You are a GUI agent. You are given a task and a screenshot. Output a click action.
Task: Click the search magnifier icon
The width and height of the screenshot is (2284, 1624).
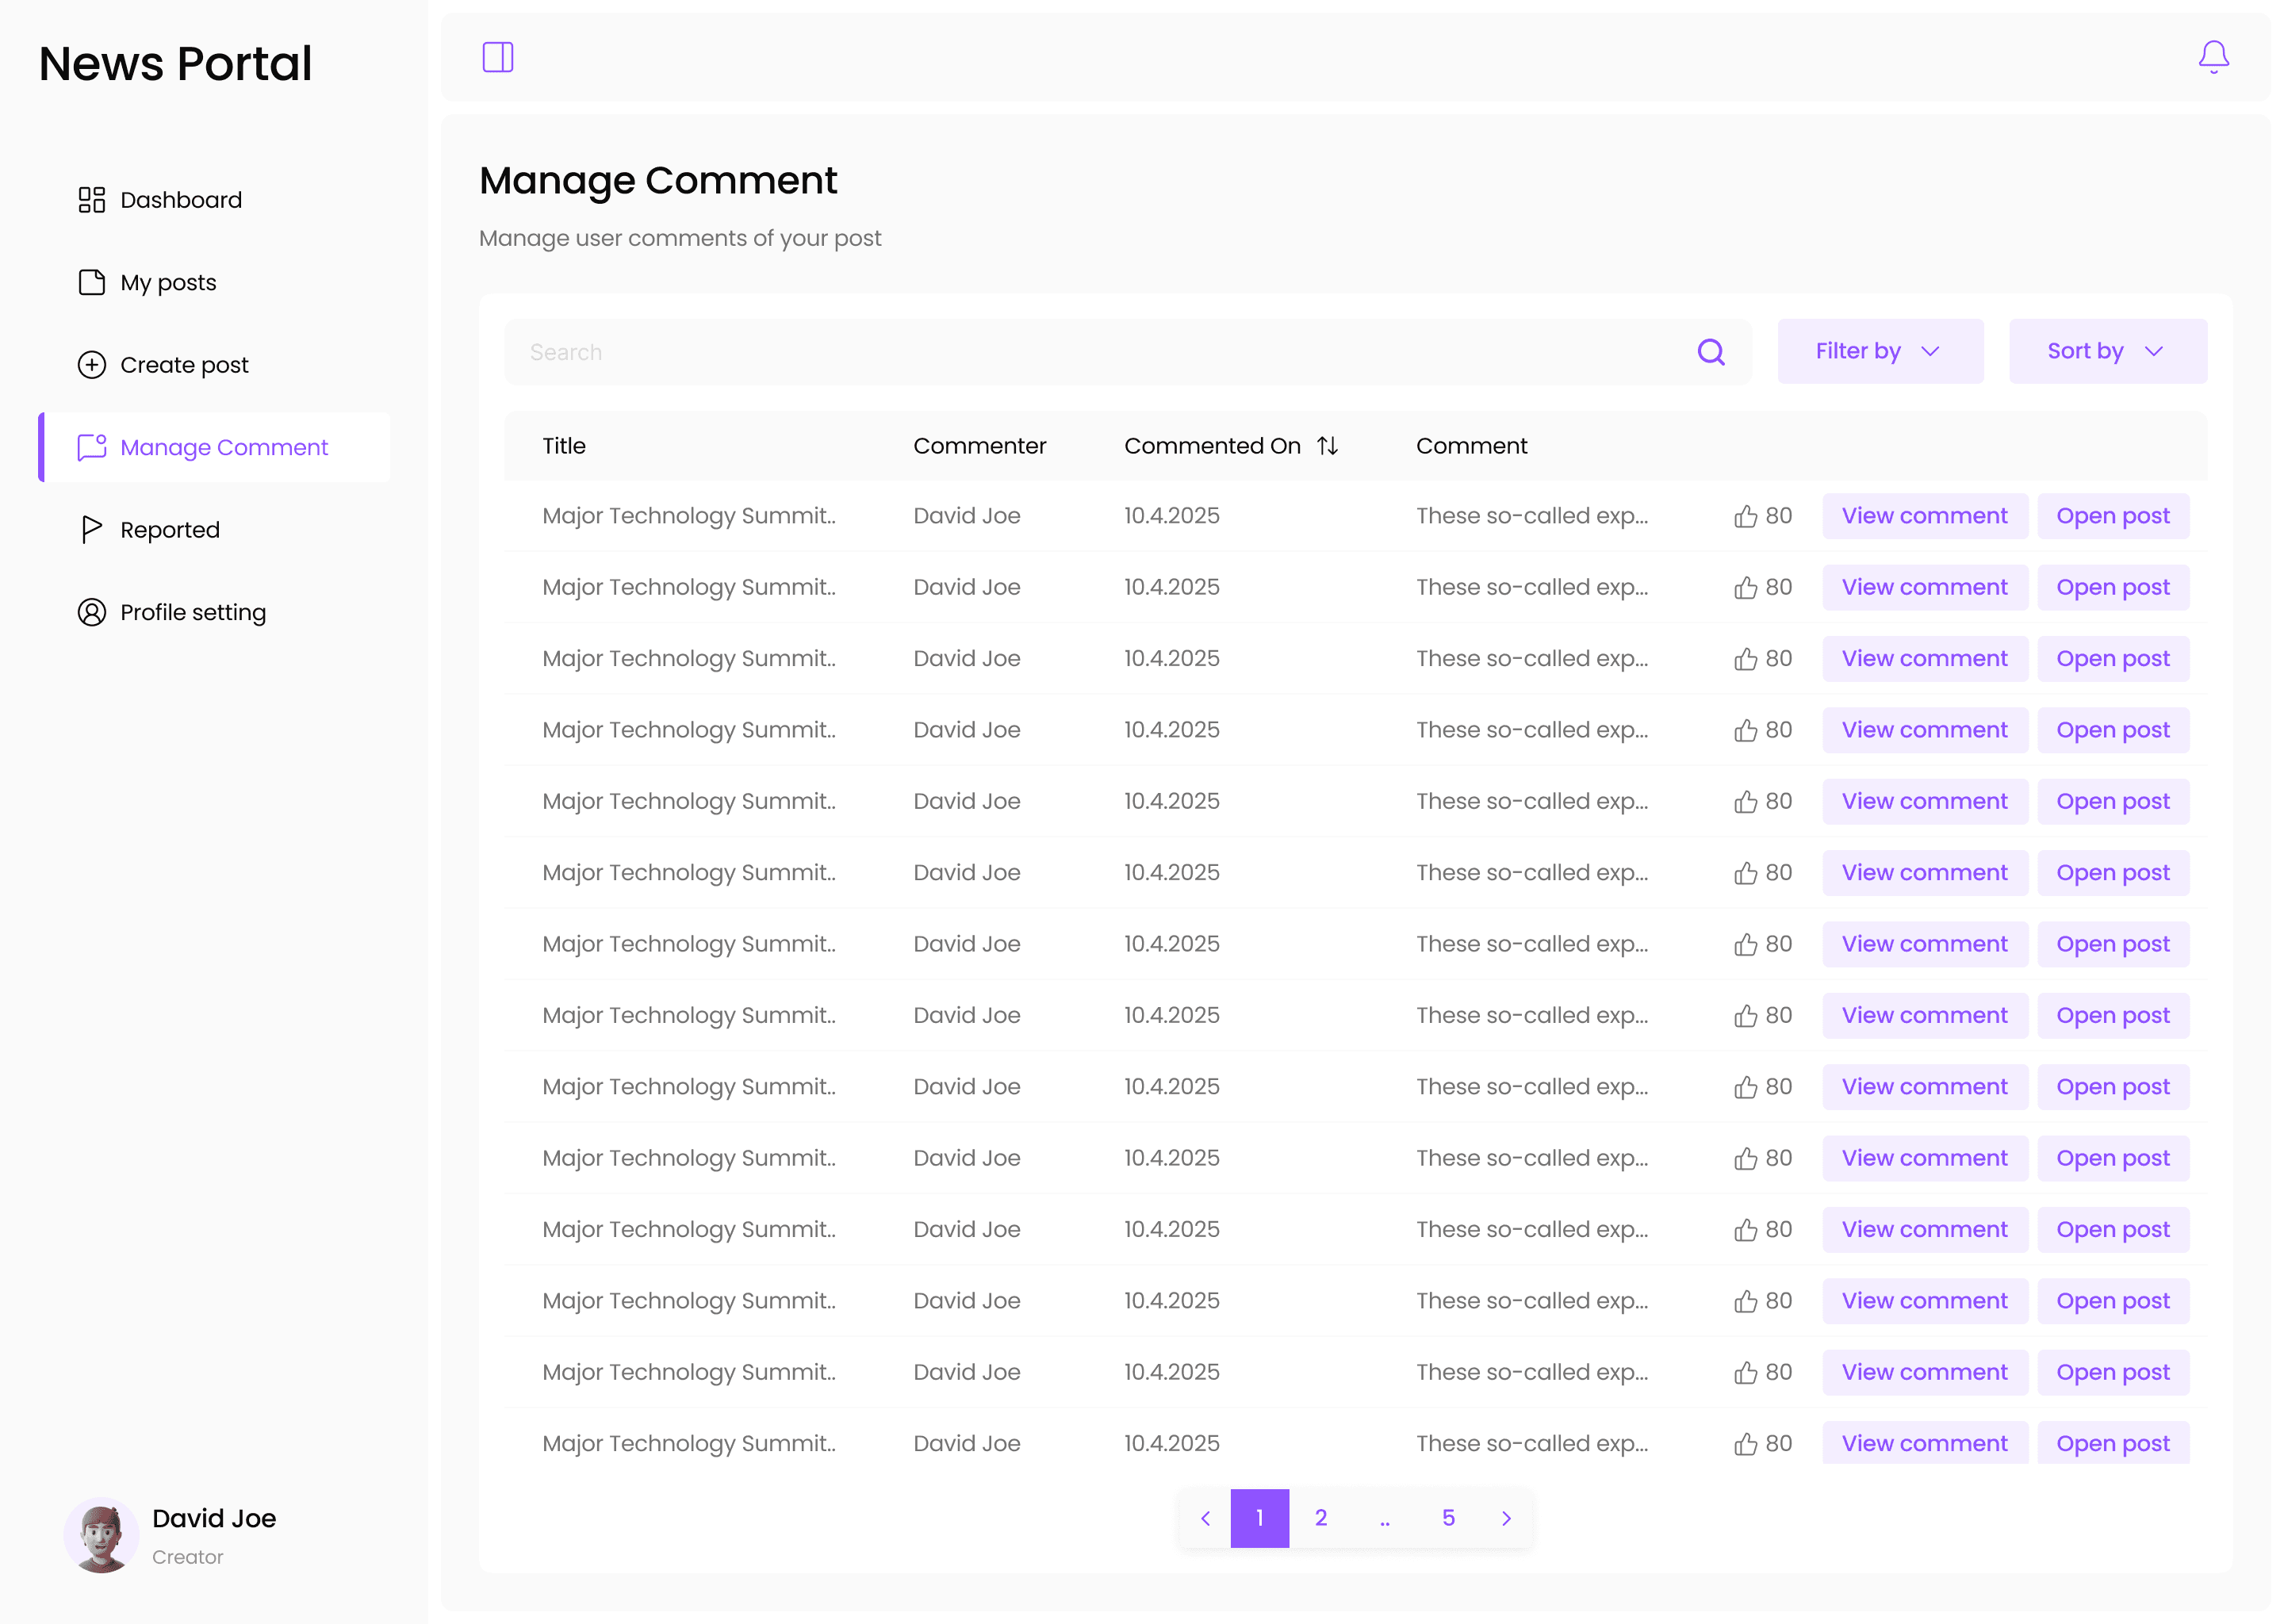(x=1710, y=352)
